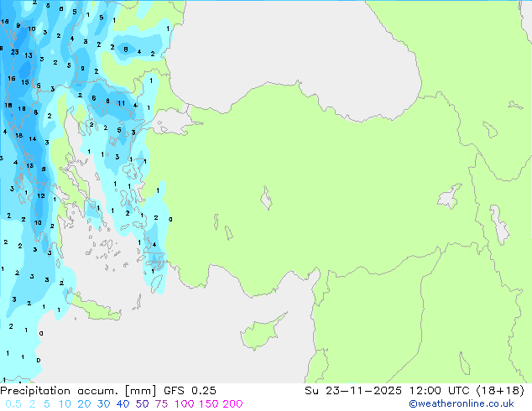Screen dimensions: 532x411
Task: Select the 100 mm legend value
Action: 185,404
